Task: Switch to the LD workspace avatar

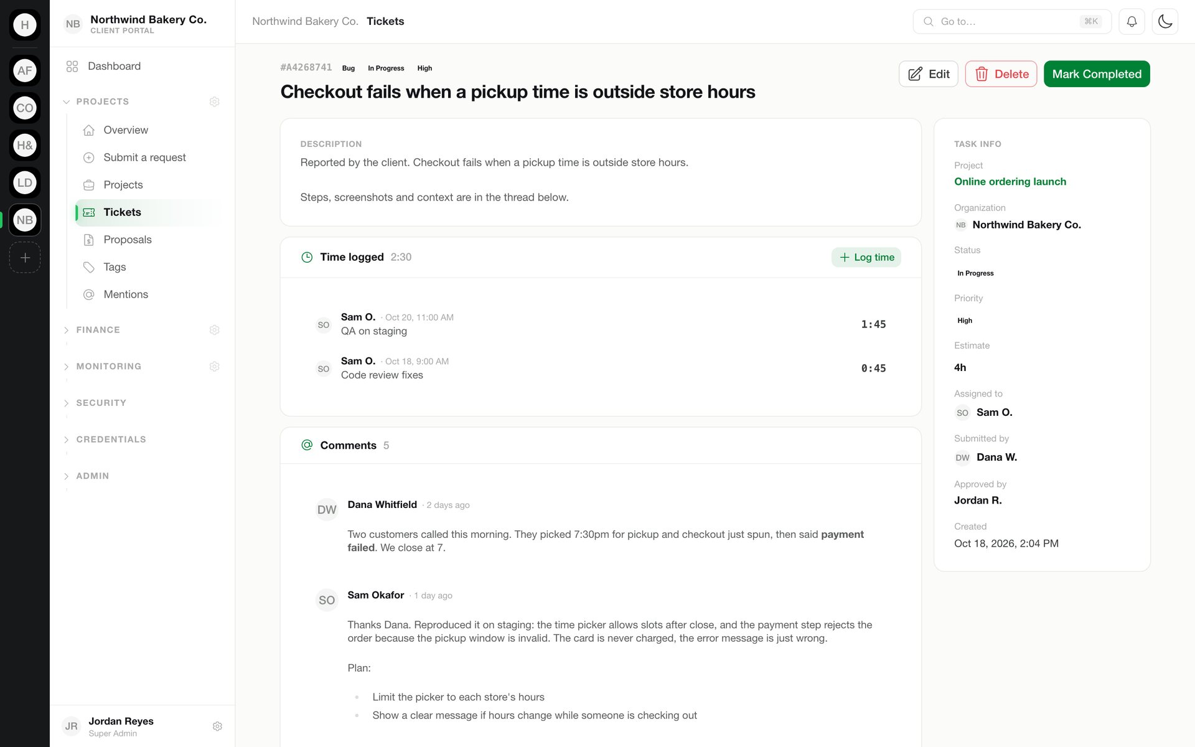Action: 25,182
